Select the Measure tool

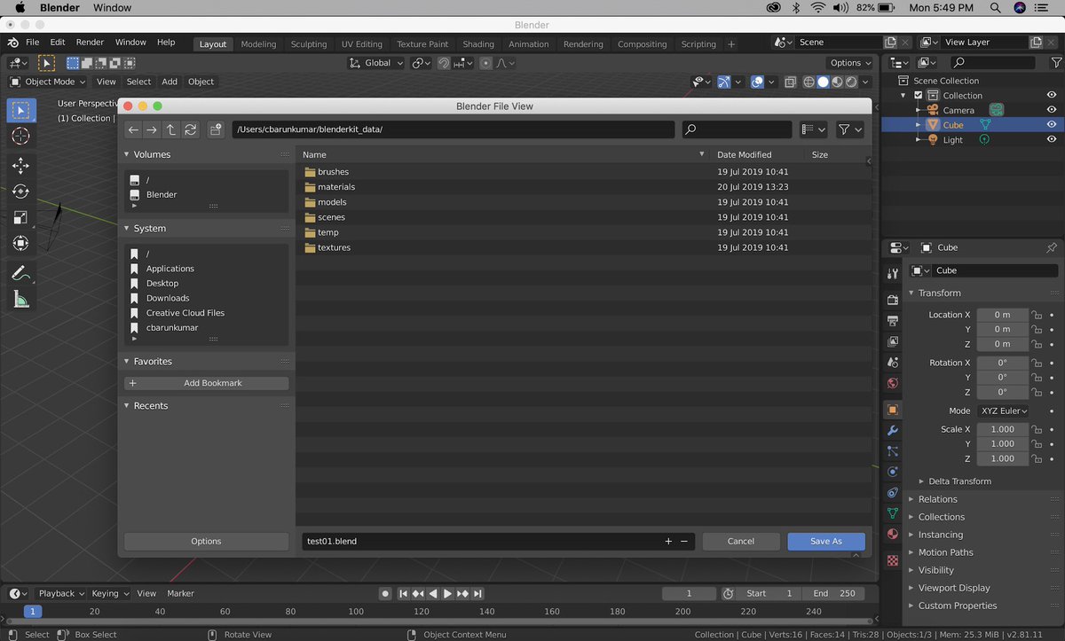[20, 300]
